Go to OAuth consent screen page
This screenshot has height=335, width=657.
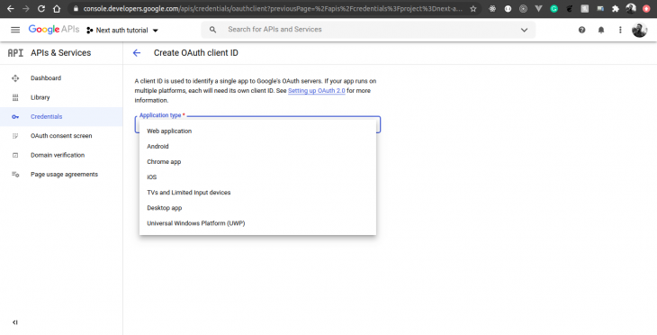coord(61,136)
